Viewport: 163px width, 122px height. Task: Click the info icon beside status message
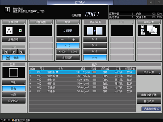(x=7, y=10)
